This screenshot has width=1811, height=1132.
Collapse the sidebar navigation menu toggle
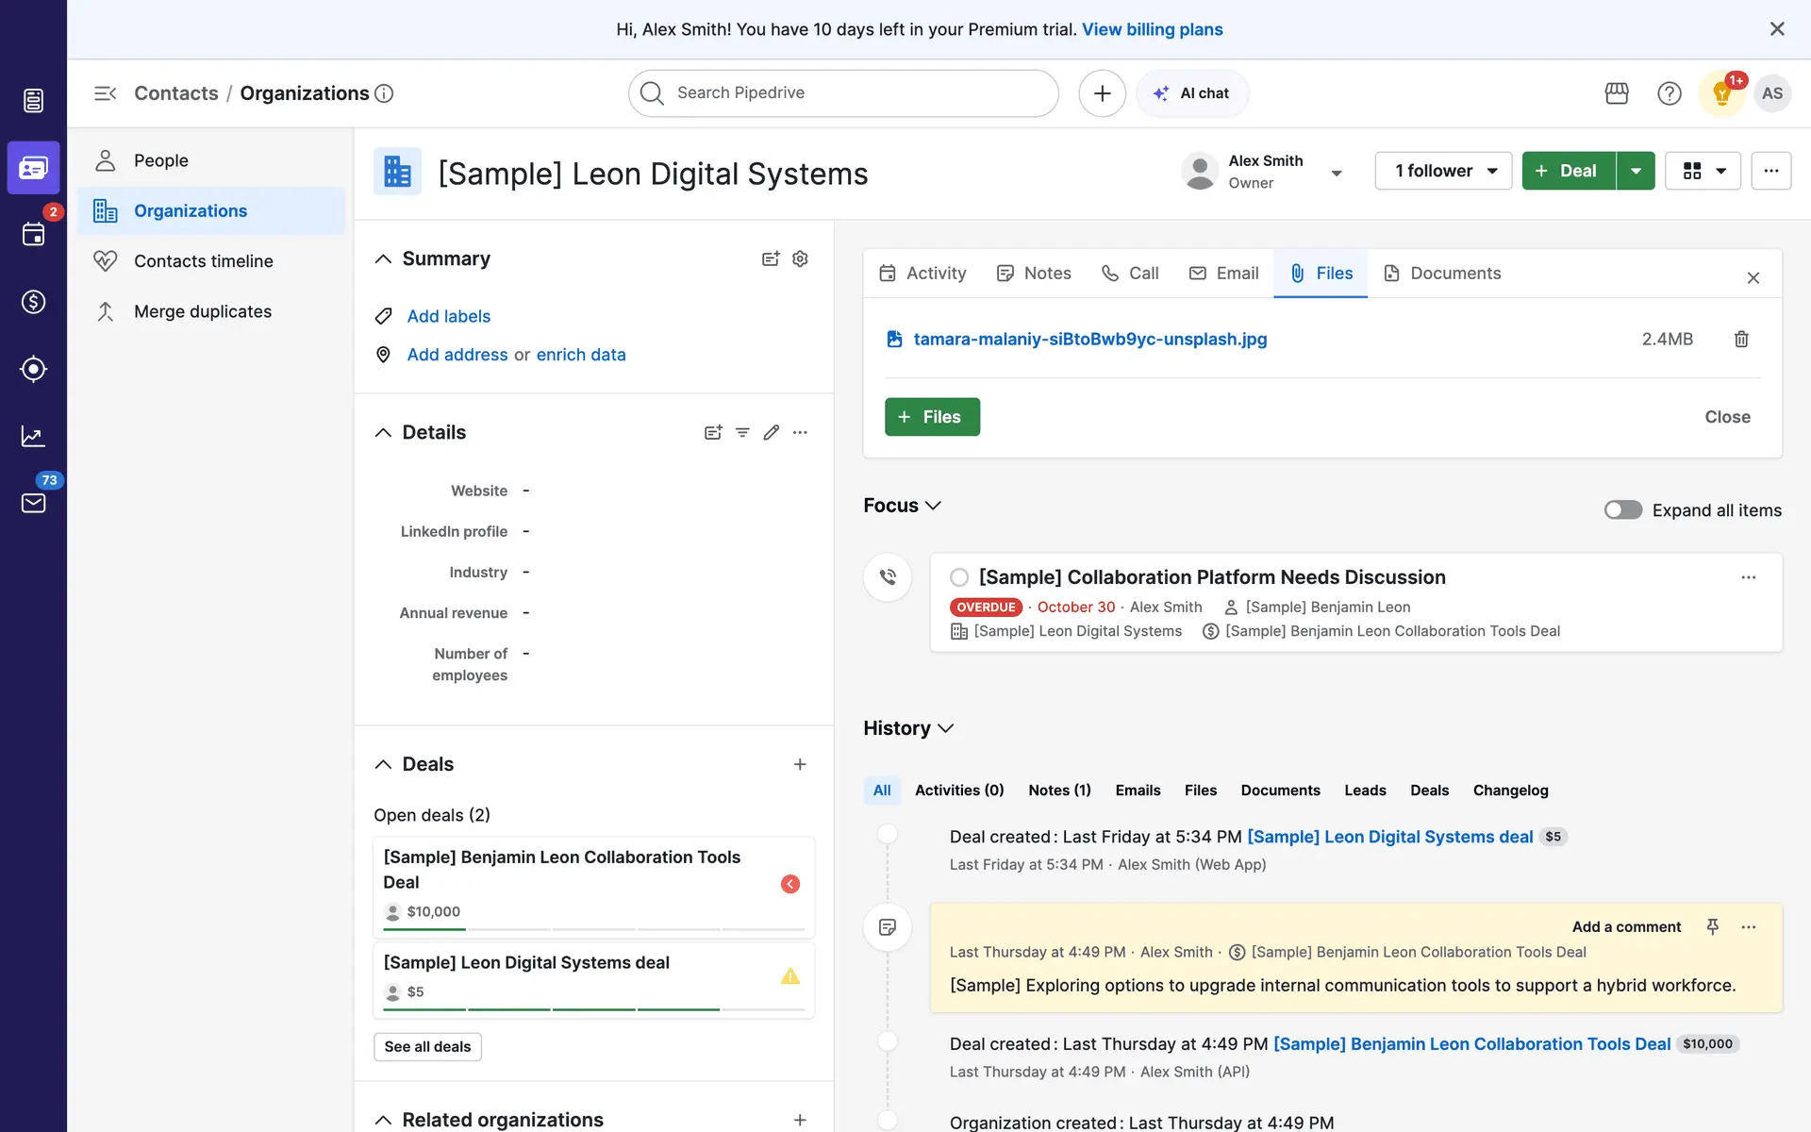pos(105,93)
